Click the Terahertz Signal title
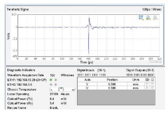Image resolution: width=168 pixels, height=113 pixels. pos(18,9)
